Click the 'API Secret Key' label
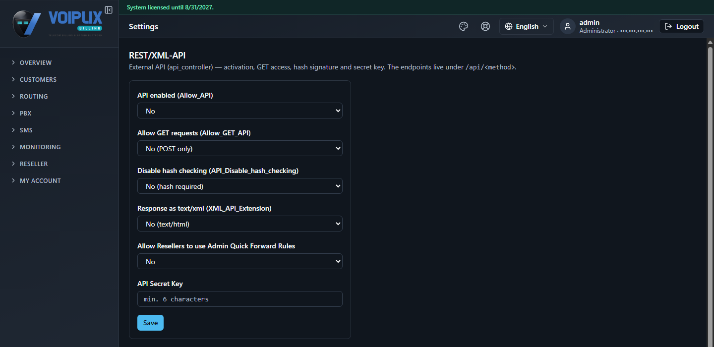Image resolution: width=714 pixels, height=347 pixels. pyautogui.click(x=160, y=284)
